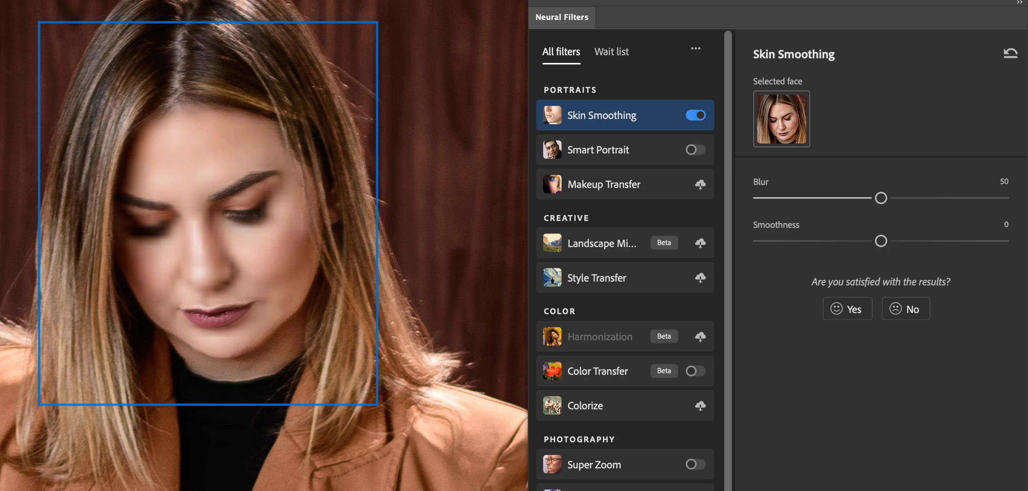The image size is (1028, 491).
Task: Download the Colorize filter
Action: tap(700, 405)
